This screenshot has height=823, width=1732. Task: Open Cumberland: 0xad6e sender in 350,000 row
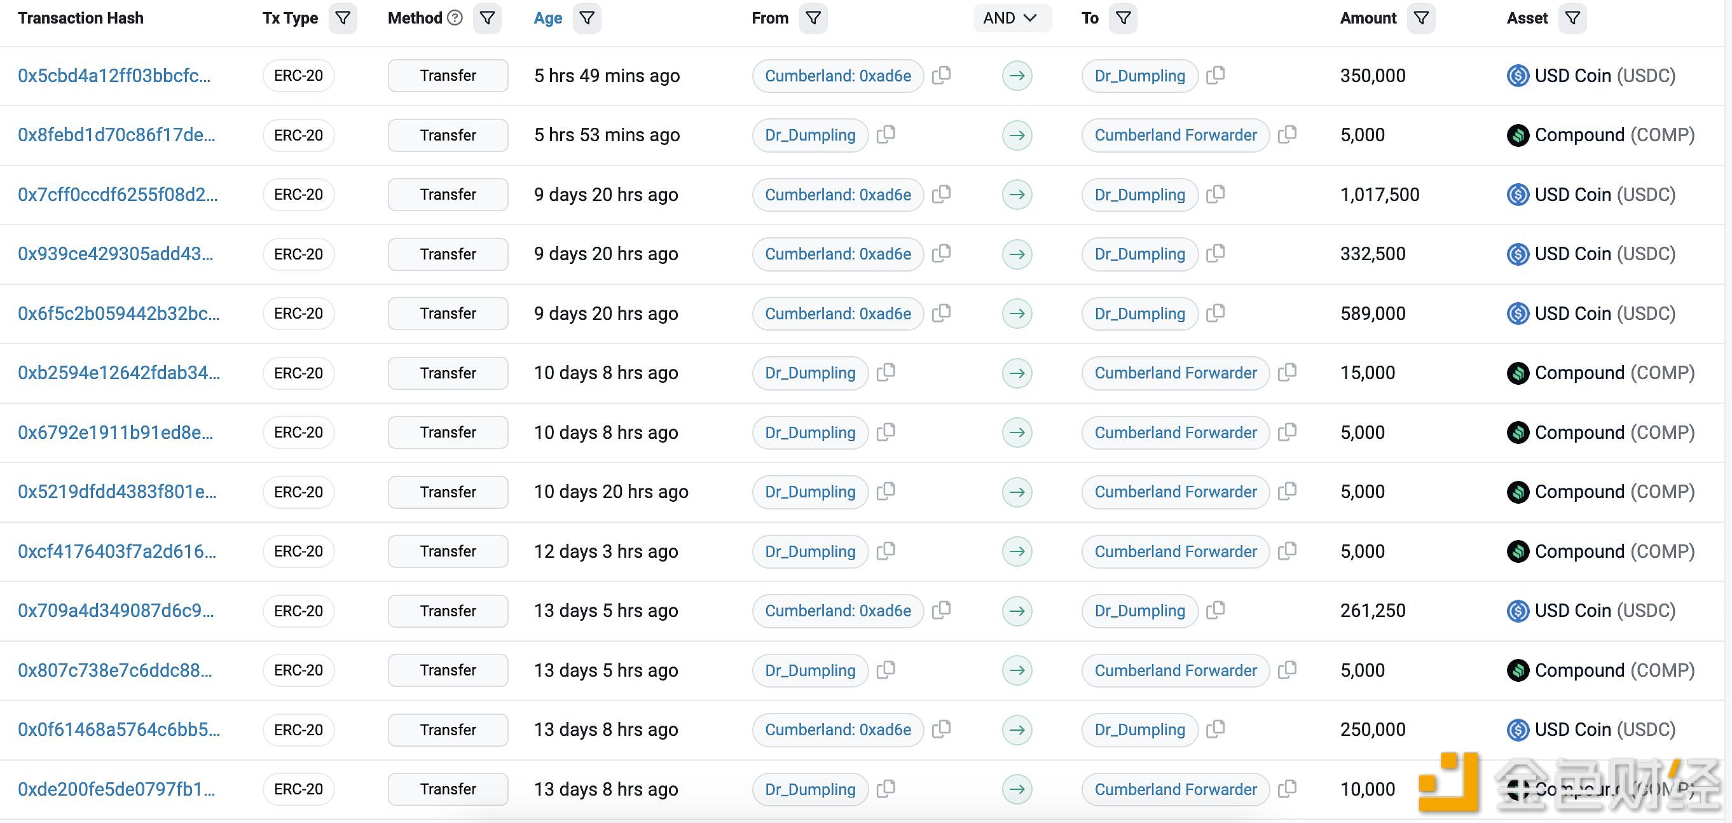(838, 75)
